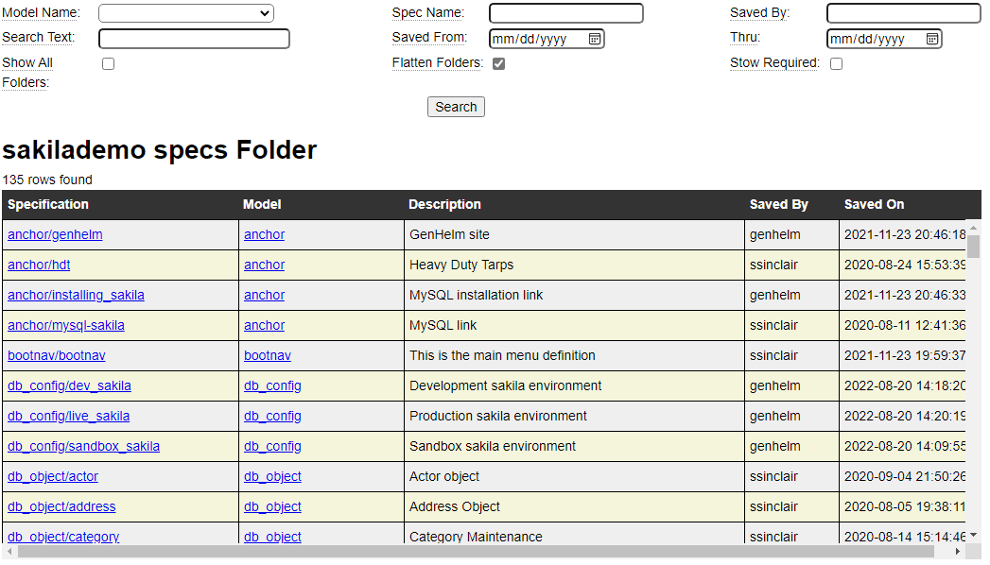This screenshot has width=990, height=565.
Task: Tick the Stow Required checkbox
Action: pos(836,64)
